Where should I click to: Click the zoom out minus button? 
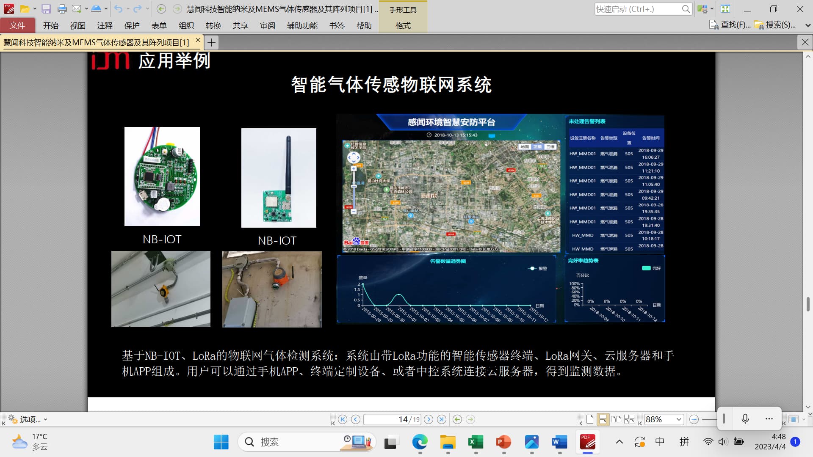click(x=694, y=419)
